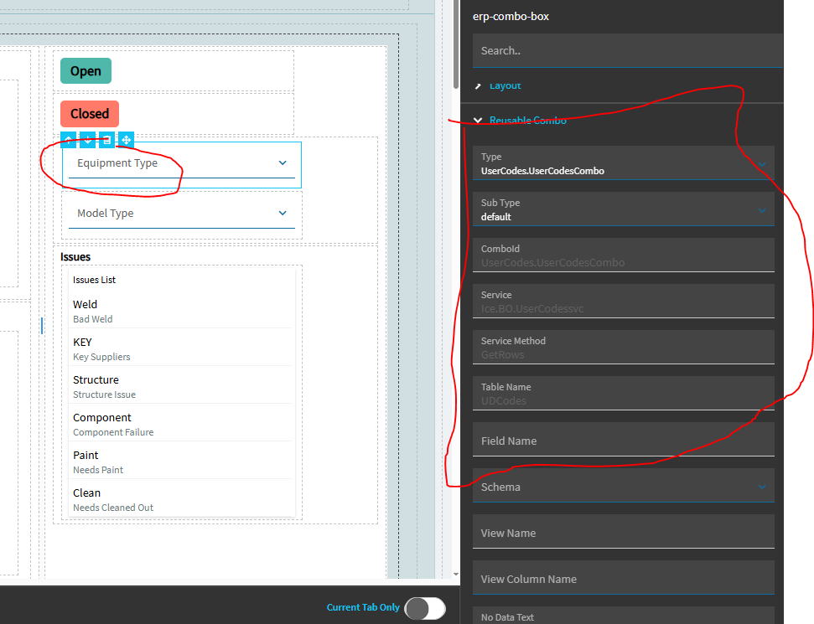The width and height of the screenshot is (814, 624).
Task: Open the Type dropdown chevron
Action: (x=761, y=164)
